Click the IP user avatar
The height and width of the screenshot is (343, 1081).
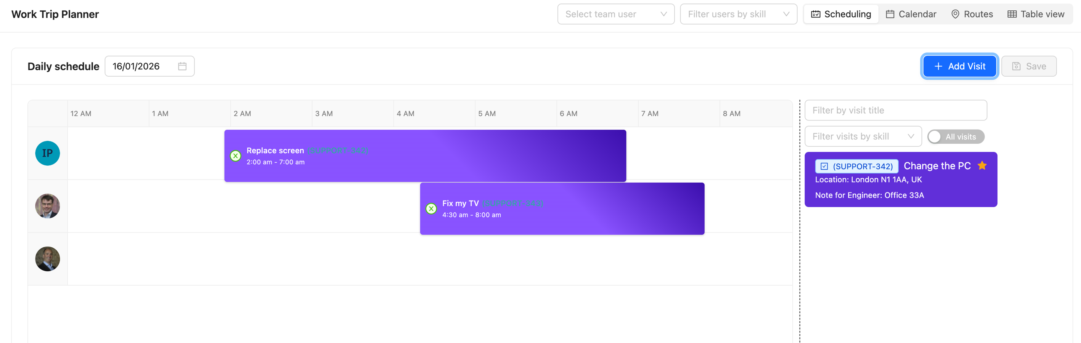click(x=47, y=154)
